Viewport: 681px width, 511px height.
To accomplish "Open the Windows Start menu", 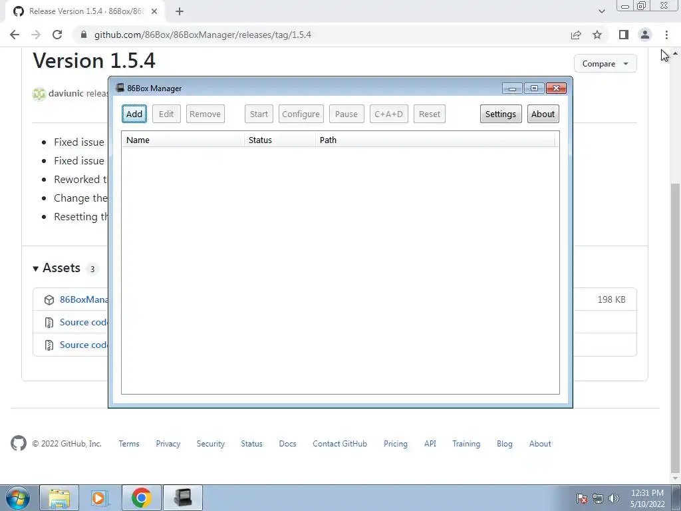I will coord(18,498).
